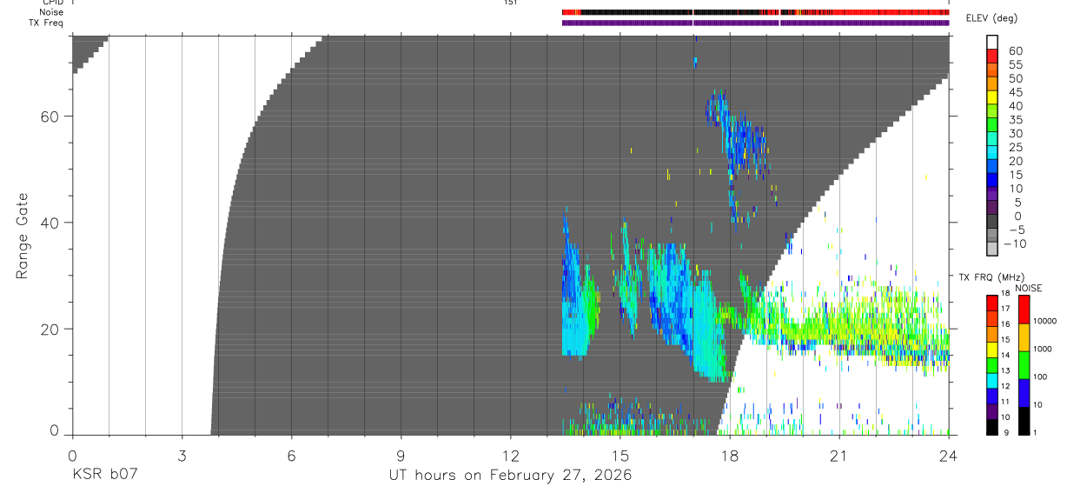
Task: Click the red segment of TX FRQ color bar
Action: [992, 303]
